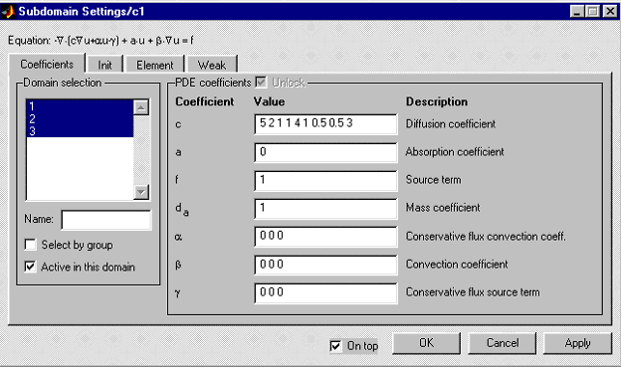Image resolution: width=621 pixels, height=368 pixels.
Task: Toggle the Unlock checkbox for PDE coefficients
Action: click(261, 83)
